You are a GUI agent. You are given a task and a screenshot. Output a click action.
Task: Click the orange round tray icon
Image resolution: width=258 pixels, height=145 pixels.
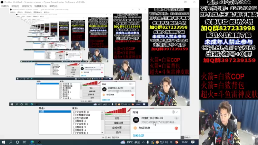click(157, 142)
